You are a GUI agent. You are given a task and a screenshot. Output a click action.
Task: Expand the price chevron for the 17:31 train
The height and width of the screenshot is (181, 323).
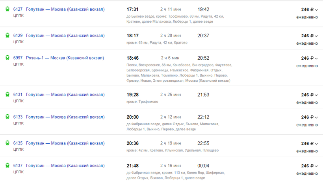316,10
